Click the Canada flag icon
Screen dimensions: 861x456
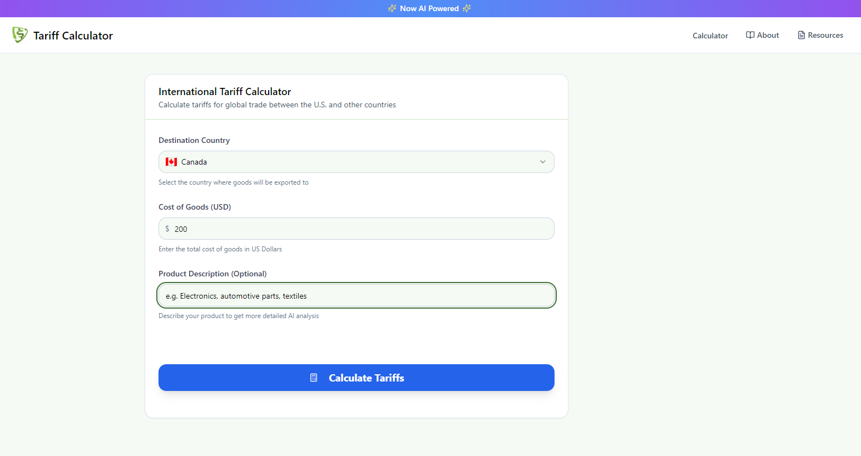pyautogui.click(x=171, y=162)
